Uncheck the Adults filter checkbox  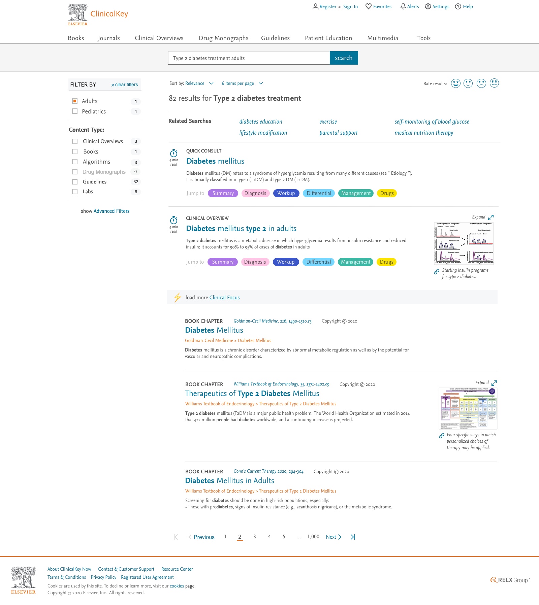coord(75,101)
